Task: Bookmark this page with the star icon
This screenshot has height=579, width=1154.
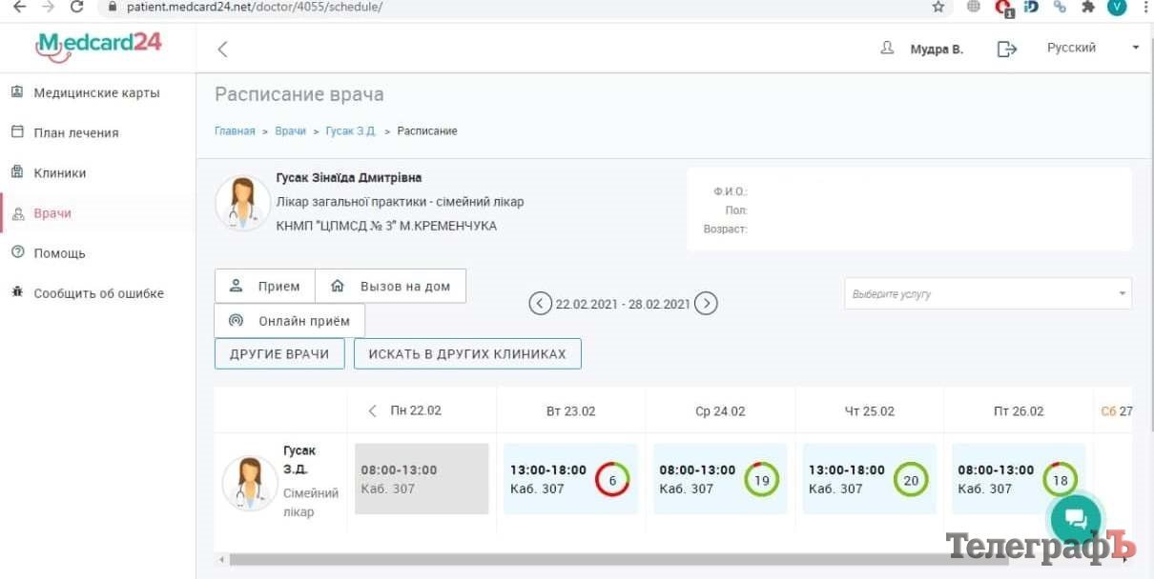Action: click(x=938, y=7)
